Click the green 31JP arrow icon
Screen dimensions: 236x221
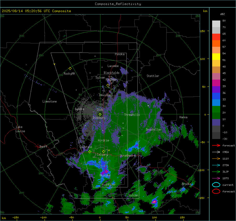click(x=216, y=172)
